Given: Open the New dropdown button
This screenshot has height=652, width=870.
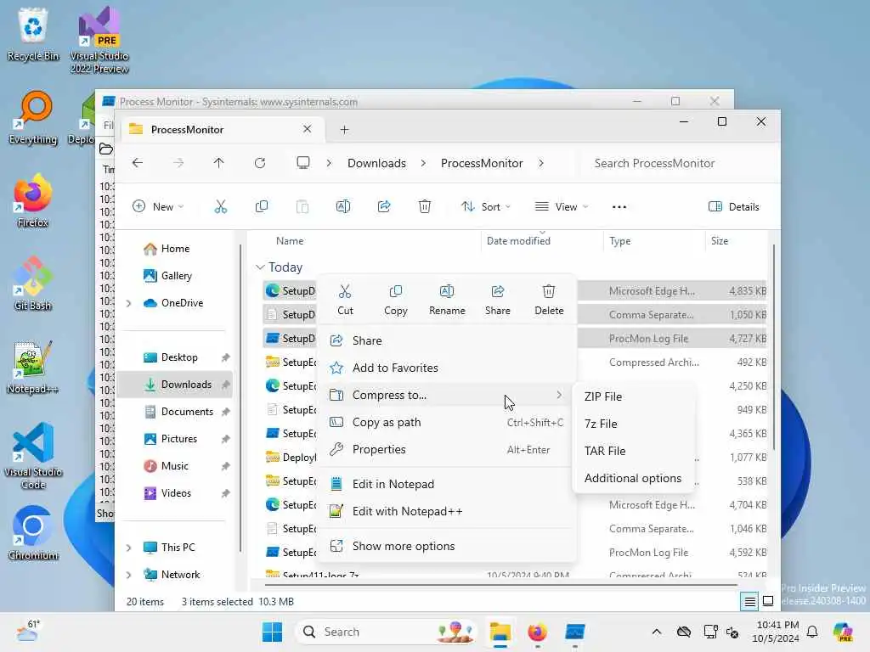Looking at the screenshot, I should pos(158,207).
